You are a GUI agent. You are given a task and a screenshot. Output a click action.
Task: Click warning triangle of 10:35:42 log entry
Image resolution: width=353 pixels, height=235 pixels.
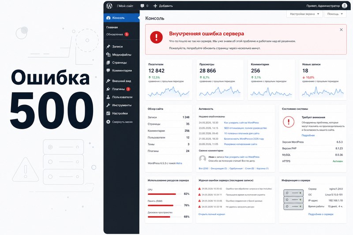[199, 189]
